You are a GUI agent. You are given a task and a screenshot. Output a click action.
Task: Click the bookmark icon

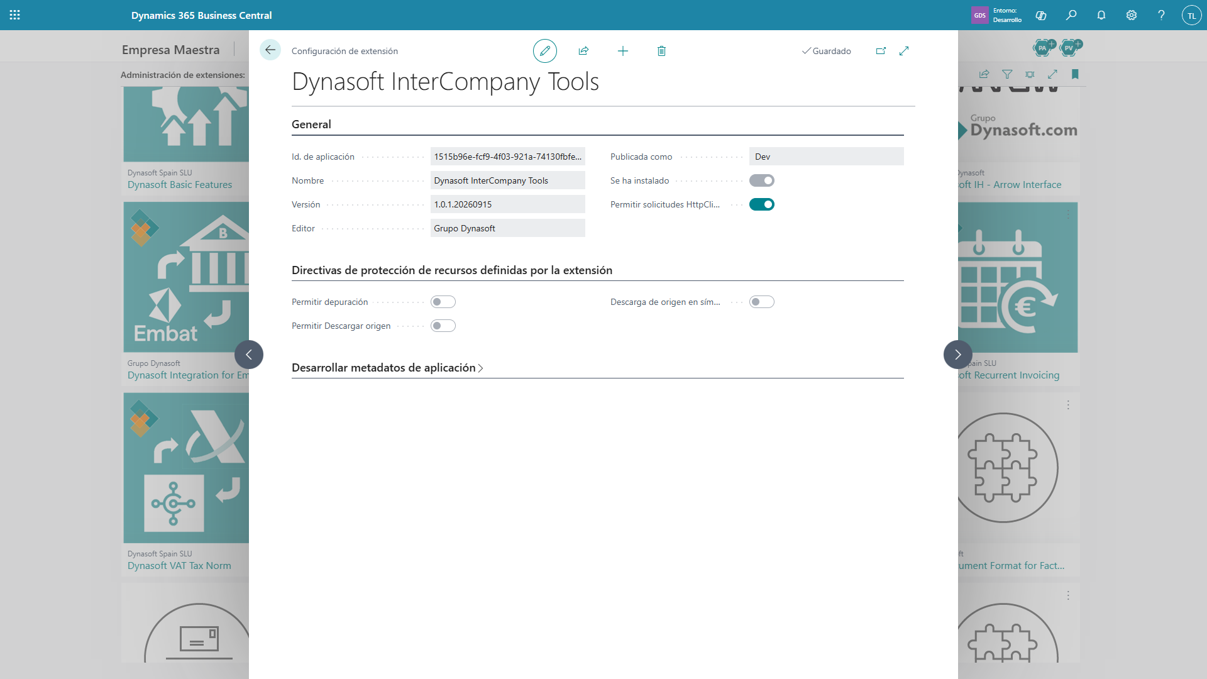pos(1075,74)
